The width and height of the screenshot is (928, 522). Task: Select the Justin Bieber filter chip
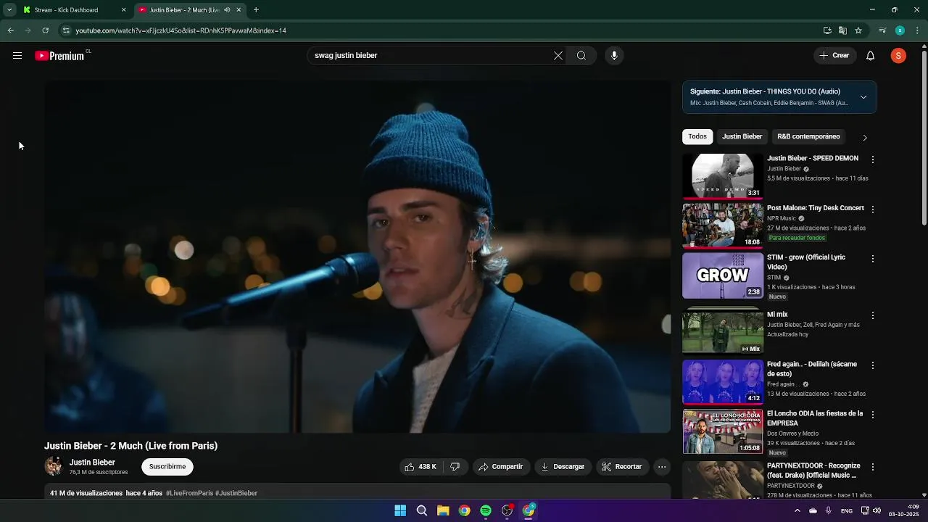[742, 136]
